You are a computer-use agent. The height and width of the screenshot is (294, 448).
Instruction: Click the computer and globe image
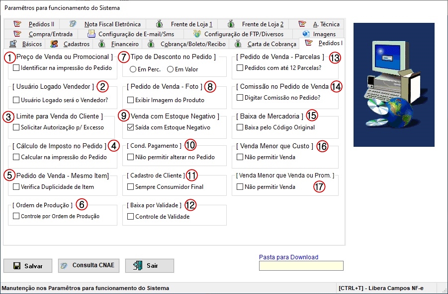394,85
